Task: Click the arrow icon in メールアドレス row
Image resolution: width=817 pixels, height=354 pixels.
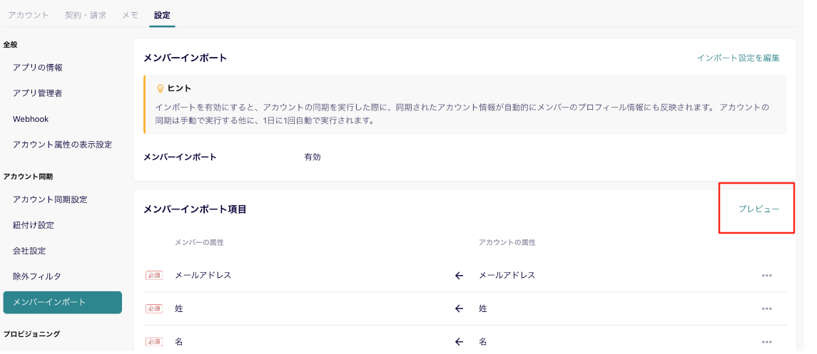Action: coord(459,276)
